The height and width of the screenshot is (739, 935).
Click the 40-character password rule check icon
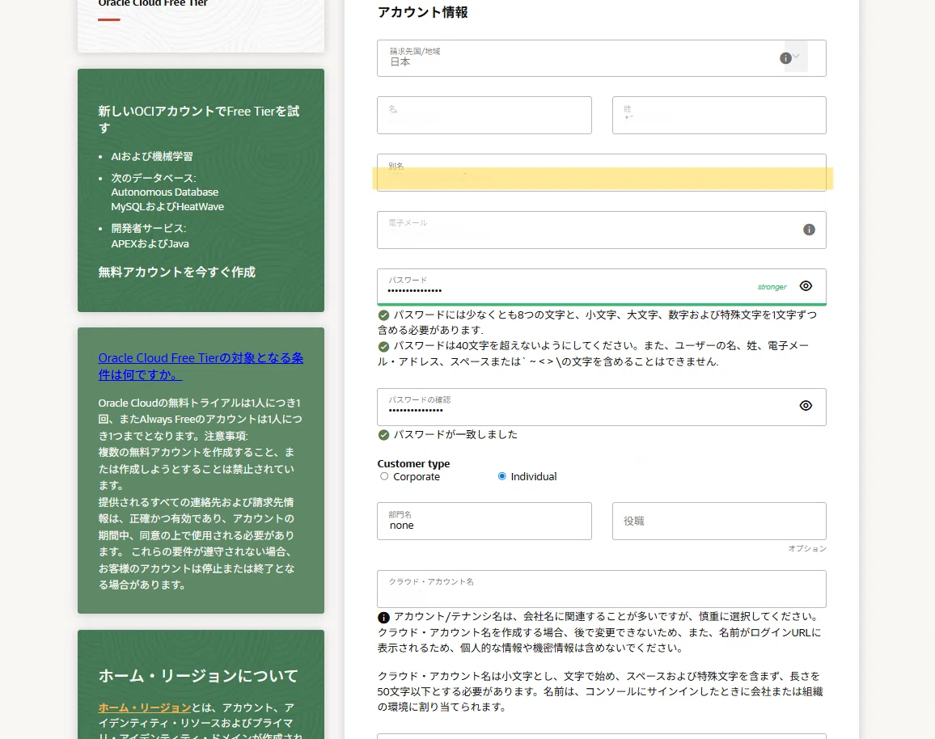click(x=383, y=346)
